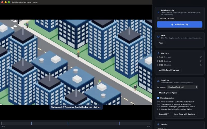
Task: Click Add Marker at Playhead
Action: tap(169, 70)
